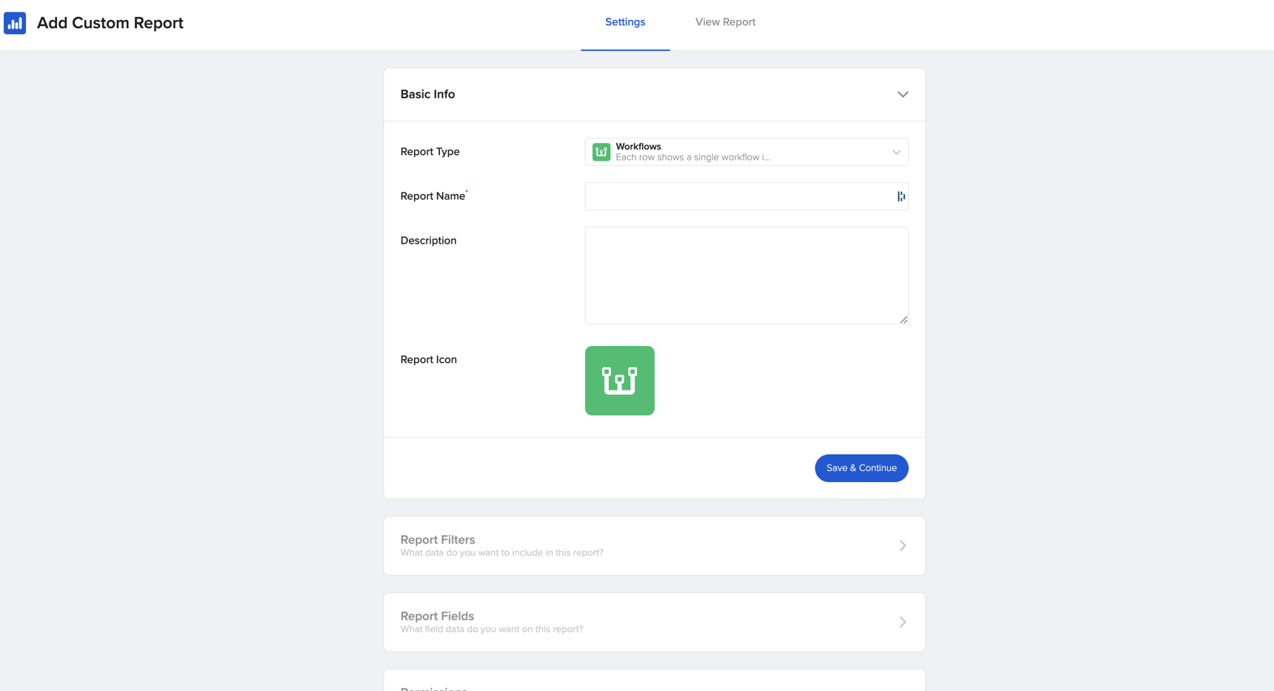
Task: Click the 'Basic Info' heading text
Action: [x=427, y=94]
